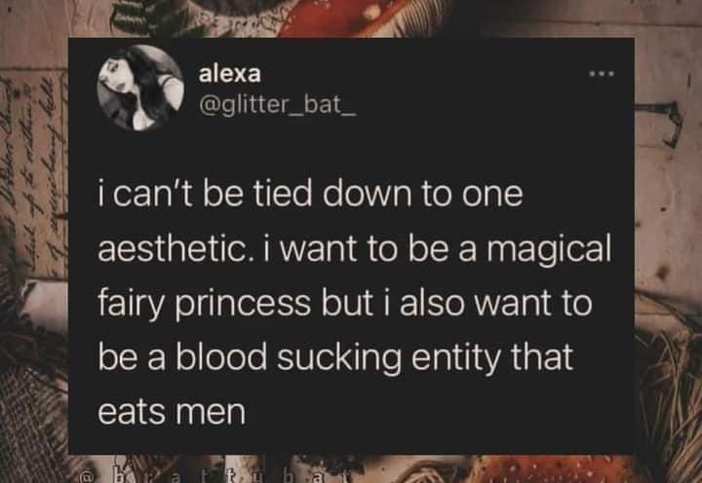This screenshot has width=702, height=483.
Task: Click alexa's profile picture avatar
Action: click(x=140, y=90)
